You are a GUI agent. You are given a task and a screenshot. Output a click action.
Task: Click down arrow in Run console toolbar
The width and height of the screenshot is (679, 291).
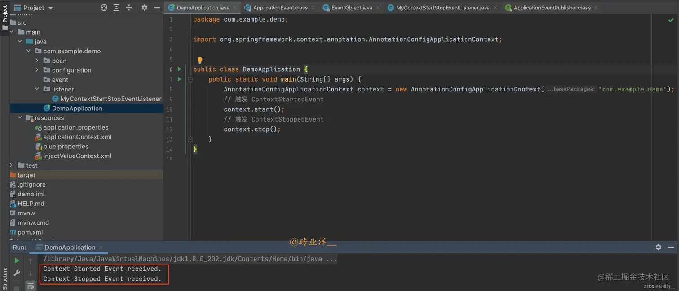click(x=31, y=273)
